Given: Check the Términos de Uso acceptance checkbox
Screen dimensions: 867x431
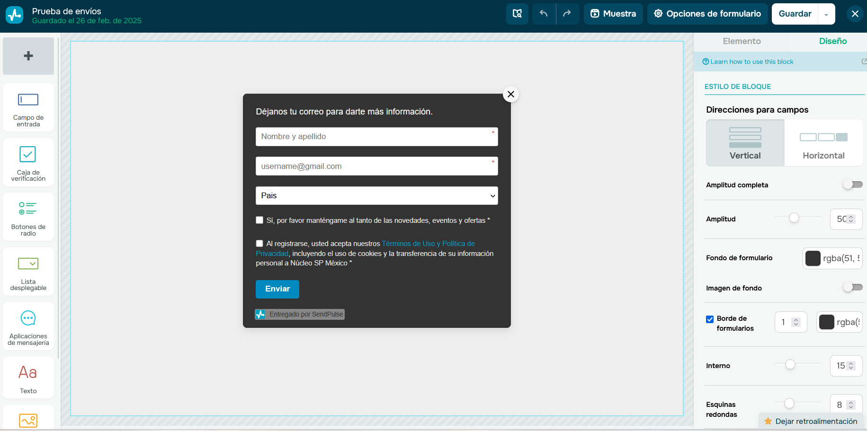Looking at the screenshot, I should pyautogui.click(x=259, y=243).
